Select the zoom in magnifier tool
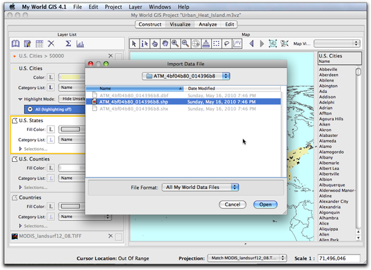This screenshot has width=371, height=270. [x=175, y=44]
